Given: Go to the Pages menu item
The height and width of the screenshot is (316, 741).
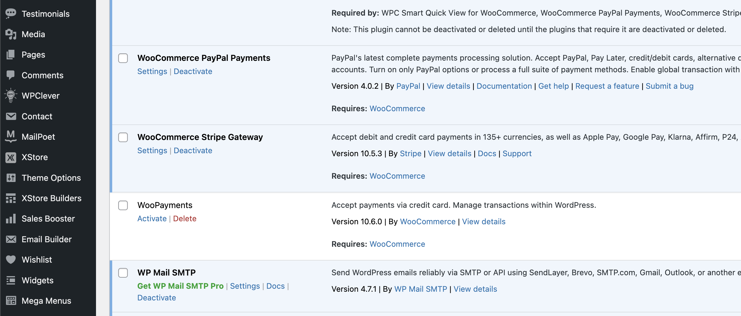Looking at the screenshot, I should point(33,55).
